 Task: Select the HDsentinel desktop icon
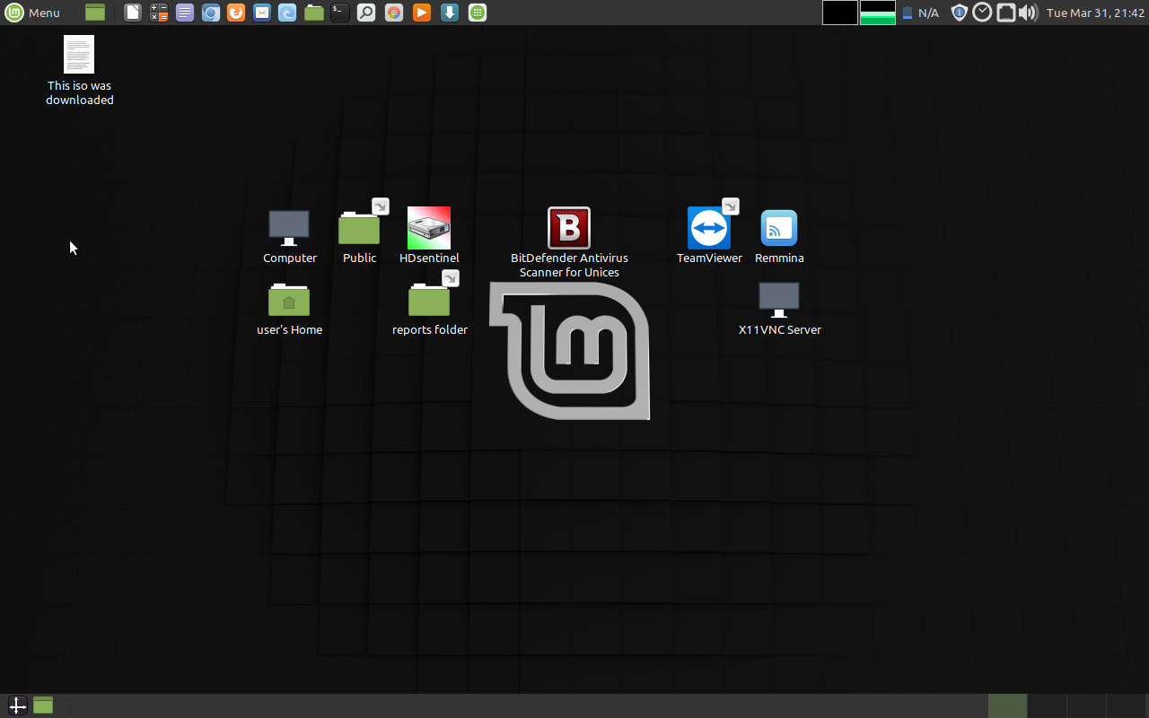pos(429,236)
